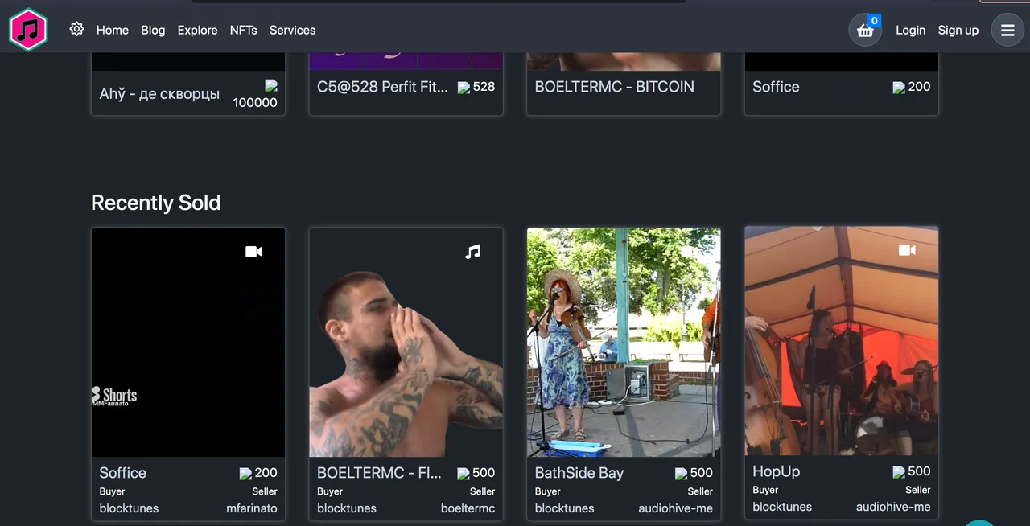Open audiohive-me seller under BathSide Bay
This screenshot has width=1030, height=526.
[675, 508]
